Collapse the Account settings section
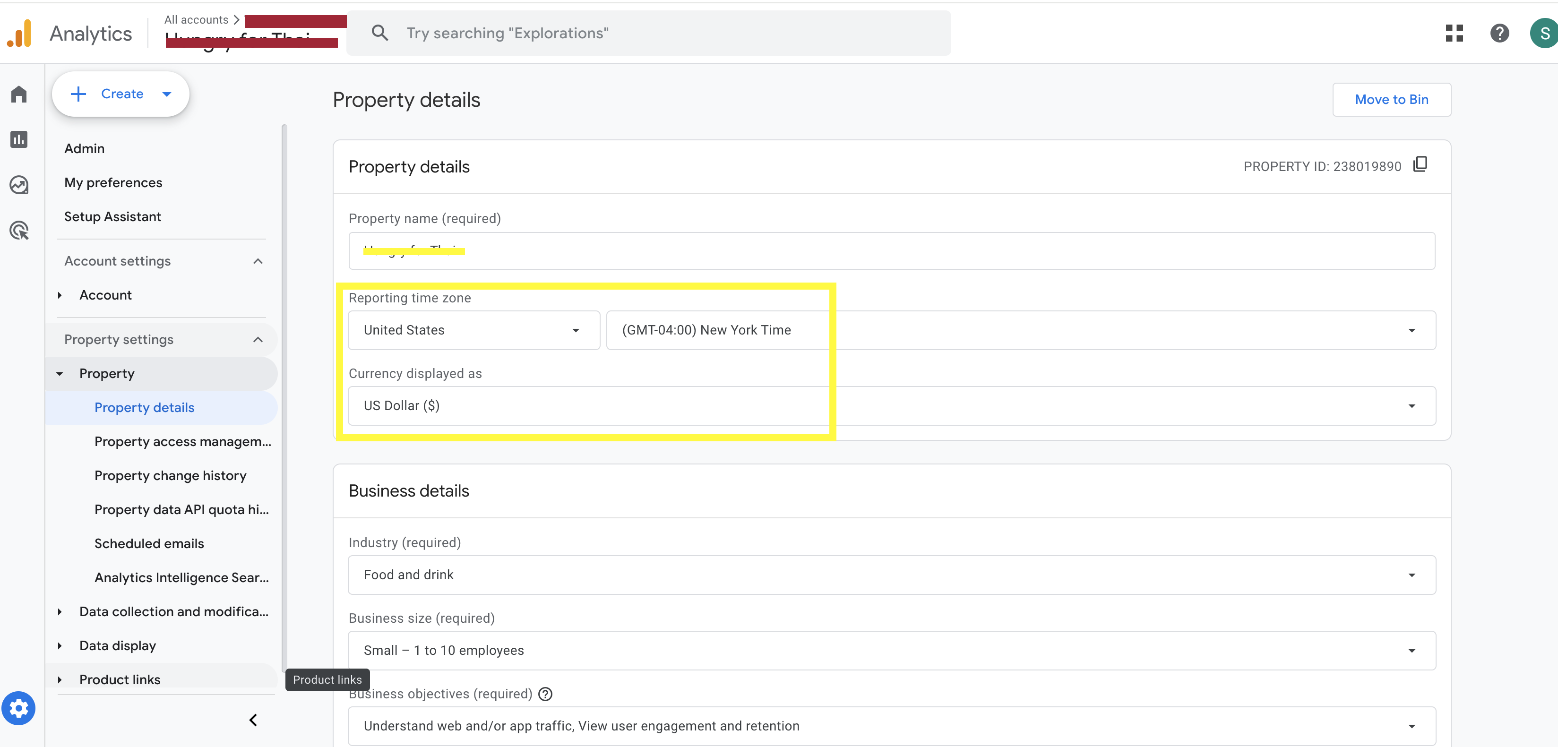Viewport: 1558px width, 747px height. pyautogui.click(x=258, y=261)
